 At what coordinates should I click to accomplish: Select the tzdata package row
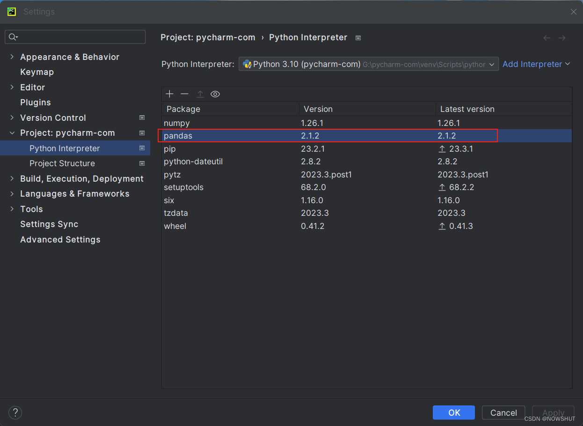coord(367,213)
